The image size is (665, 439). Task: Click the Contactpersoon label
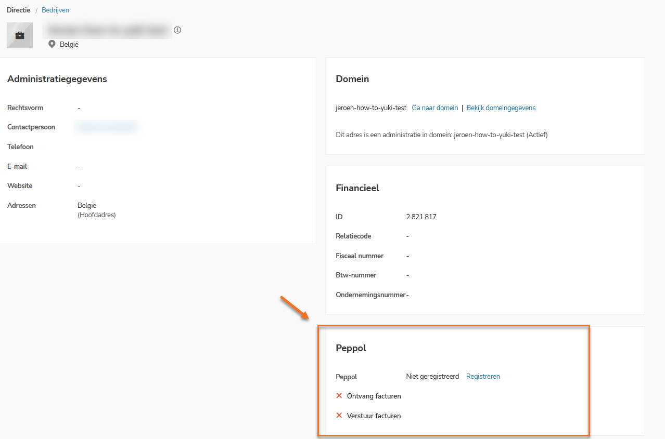click(x=31, y=127)
